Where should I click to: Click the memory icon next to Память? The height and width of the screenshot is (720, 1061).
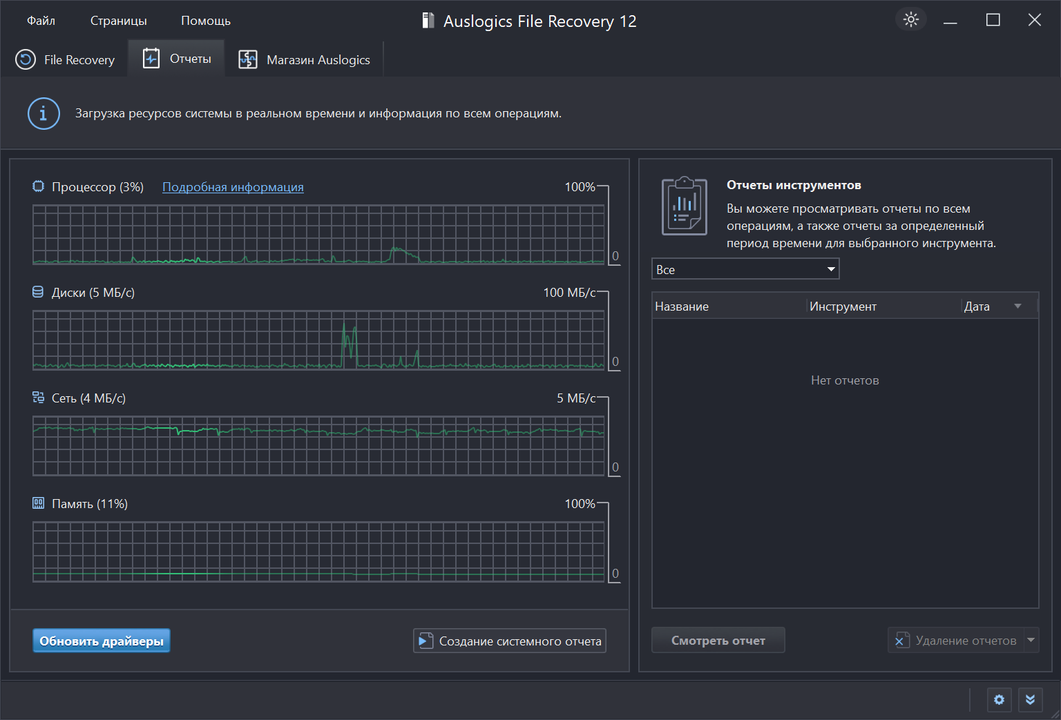tap(39, 503)
